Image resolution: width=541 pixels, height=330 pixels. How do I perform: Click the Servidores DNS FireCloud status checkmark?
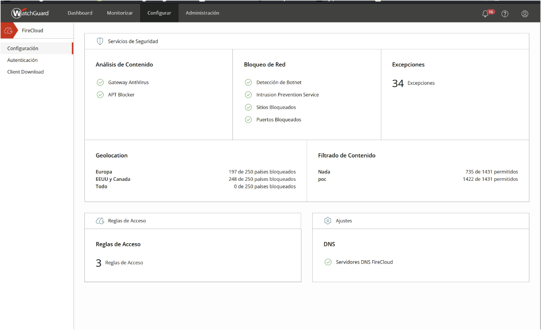coord(328,262)
